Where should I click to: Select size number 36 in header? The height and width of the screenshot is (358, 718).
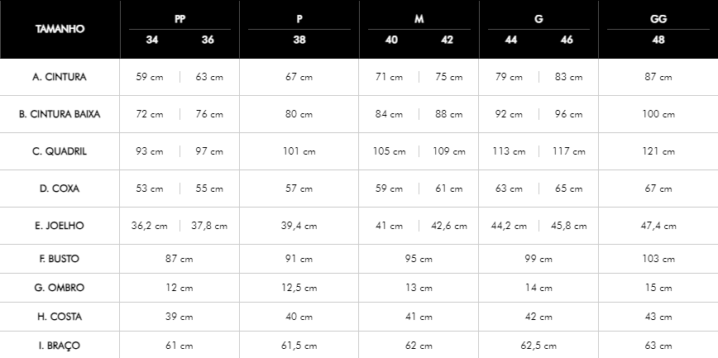(x=208, y=40)
